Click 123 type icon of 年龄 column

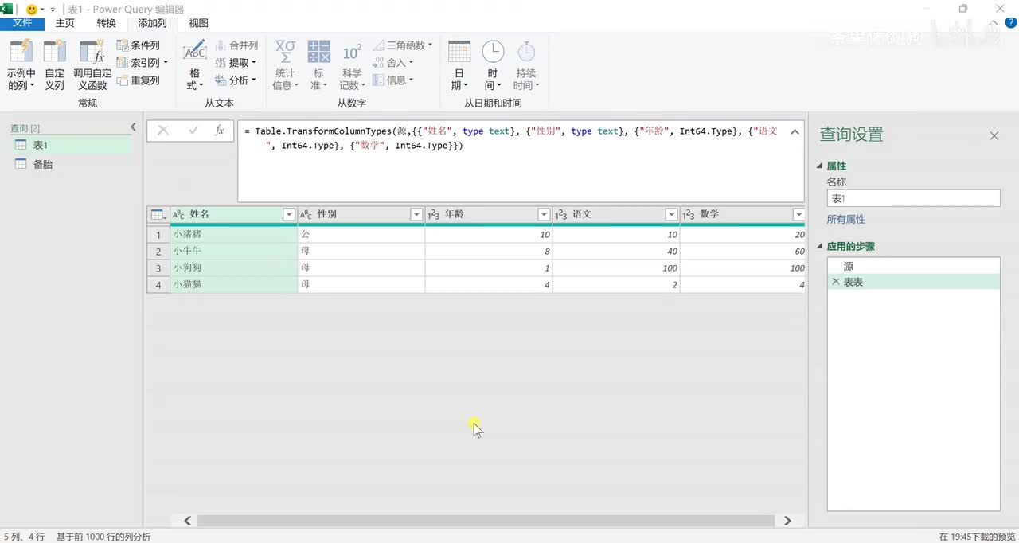point(434,215)
